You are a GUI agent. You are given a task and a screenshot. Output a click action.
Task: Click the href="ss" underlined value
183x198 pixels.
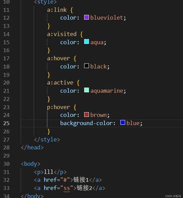66,188
